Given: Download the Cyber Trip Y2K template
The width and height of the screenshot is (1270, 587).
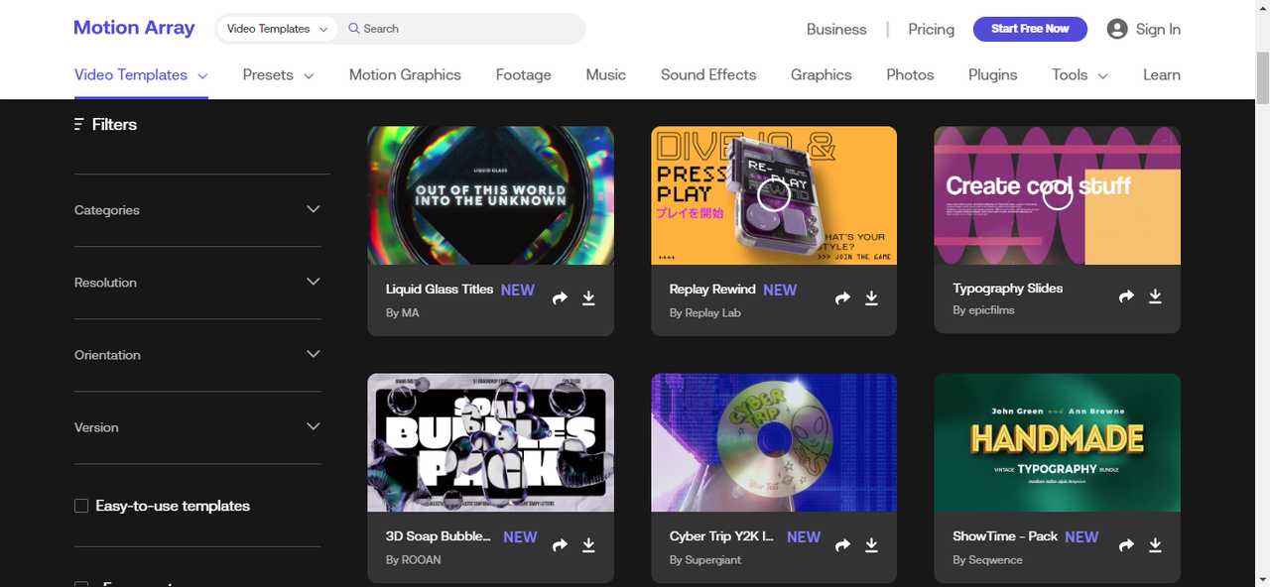Looking at the screenshot, I should (871, 544).
